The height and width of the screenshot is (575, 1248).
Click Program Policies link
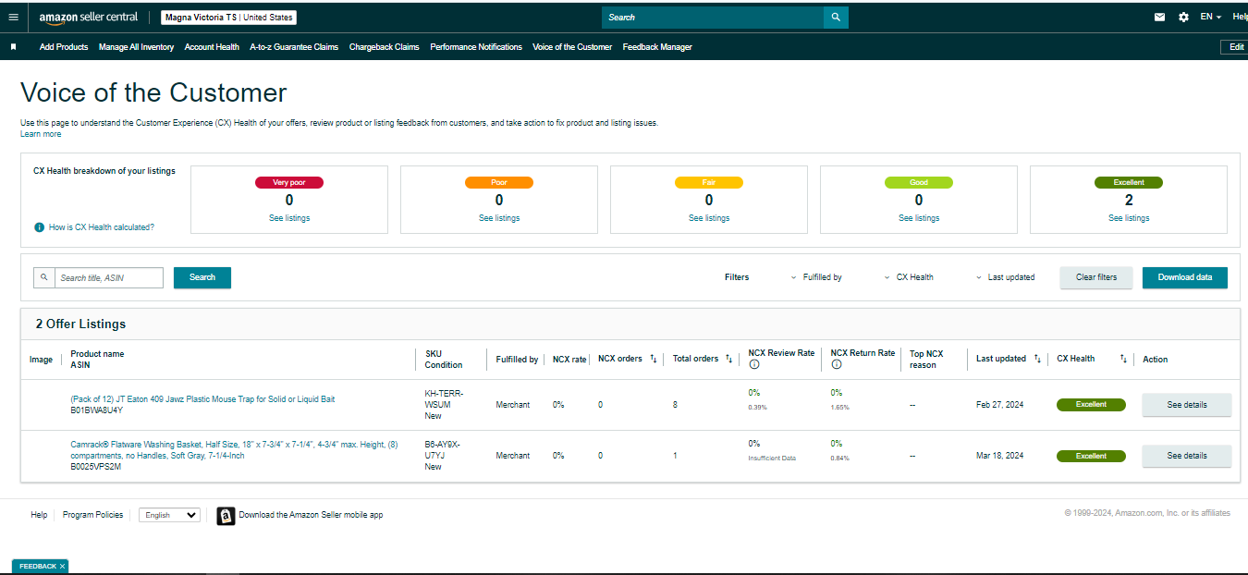(92, 515)
